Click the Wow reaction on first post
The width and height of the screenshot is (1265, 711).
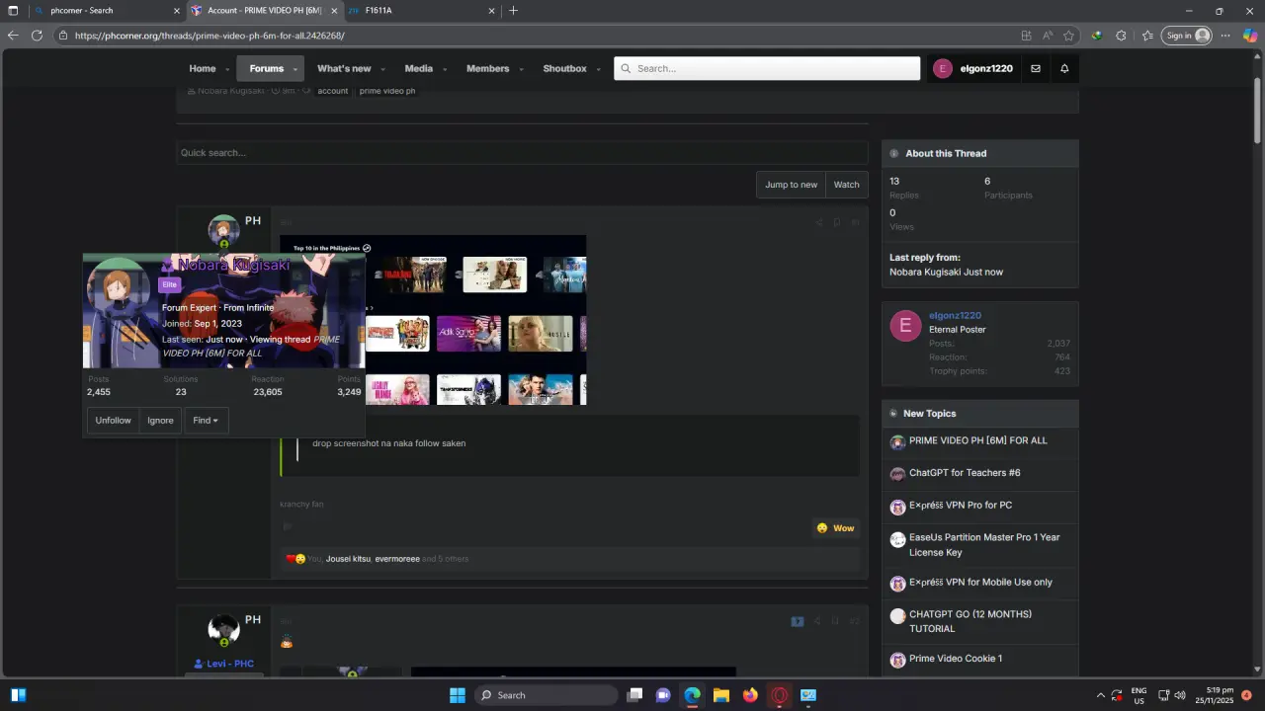pos(835,528)
